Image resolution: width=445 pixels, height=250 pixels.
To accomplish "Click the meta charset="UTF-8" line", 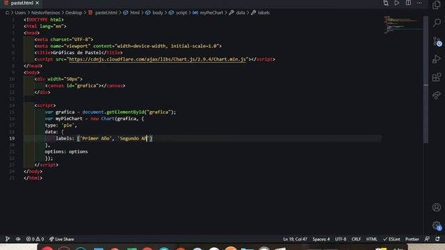I will tap(64, 40).
